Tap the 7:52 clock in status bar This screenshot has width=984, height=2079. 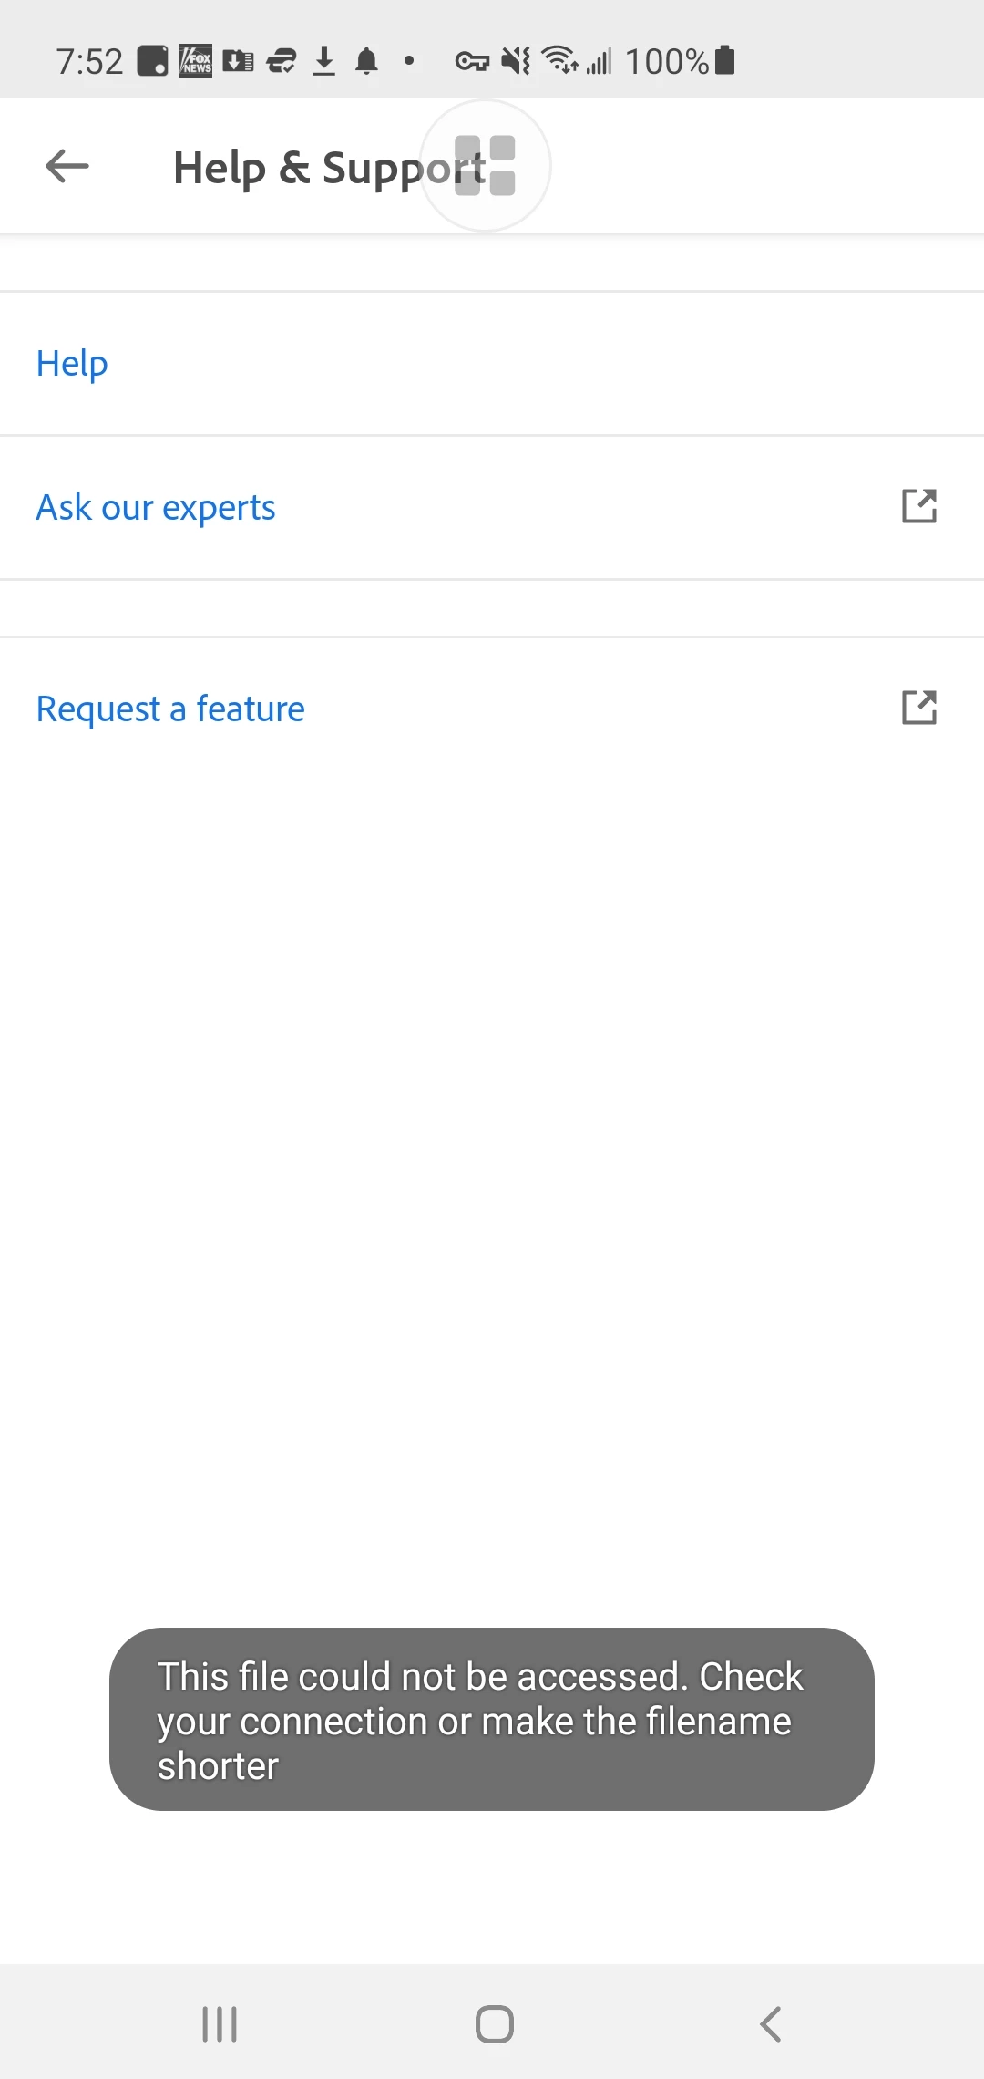click(x=89, y=61)
